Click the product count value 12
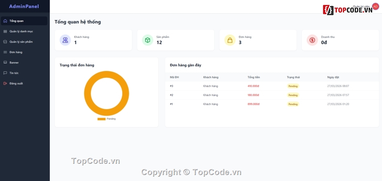This screenshot has height=181, width=382. pos(159,43)
